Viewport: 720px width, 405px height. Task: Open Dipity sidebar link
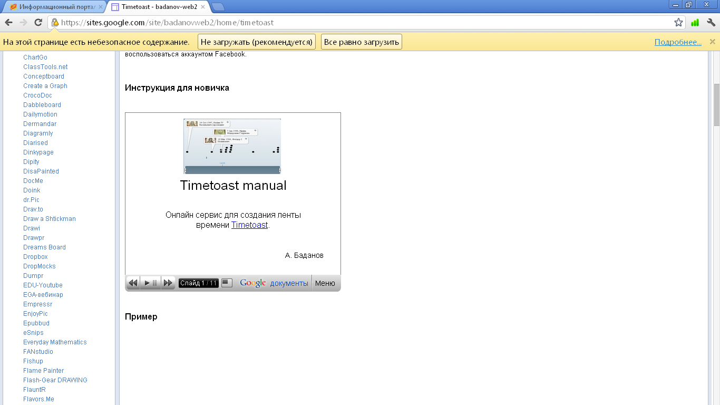pyautogui.click(x=31, y=162)
